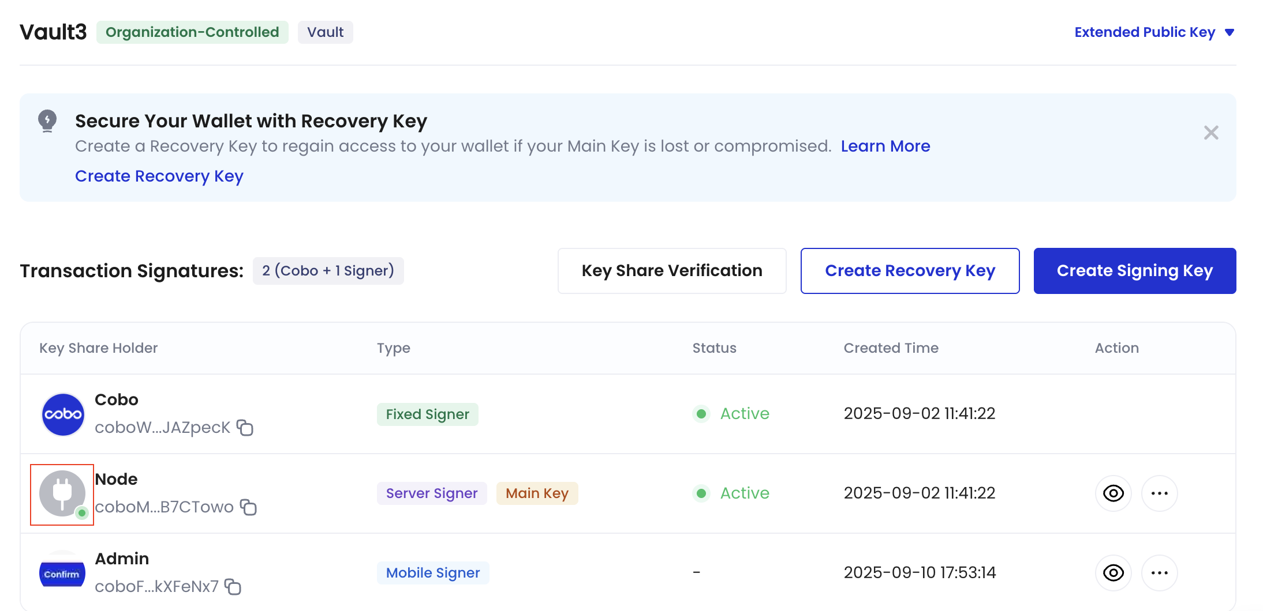
Task: Click the Admin Confirm avatar icon
Action: click(x=62, y=572)
